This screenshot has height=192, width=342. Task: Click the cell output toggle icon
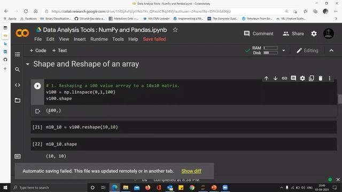[x=37, y=111]
